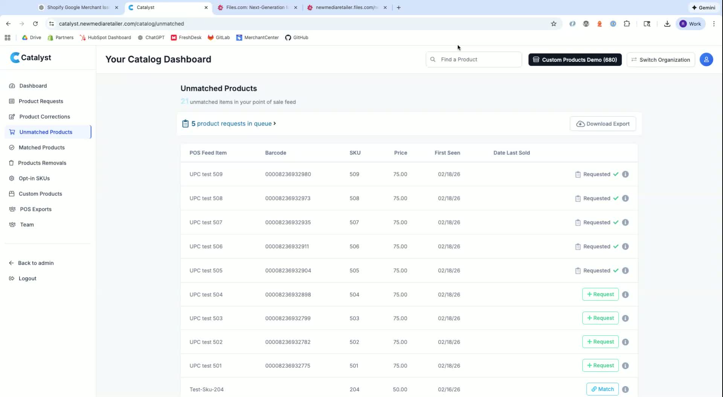Click Download Export button

(602, 124)
